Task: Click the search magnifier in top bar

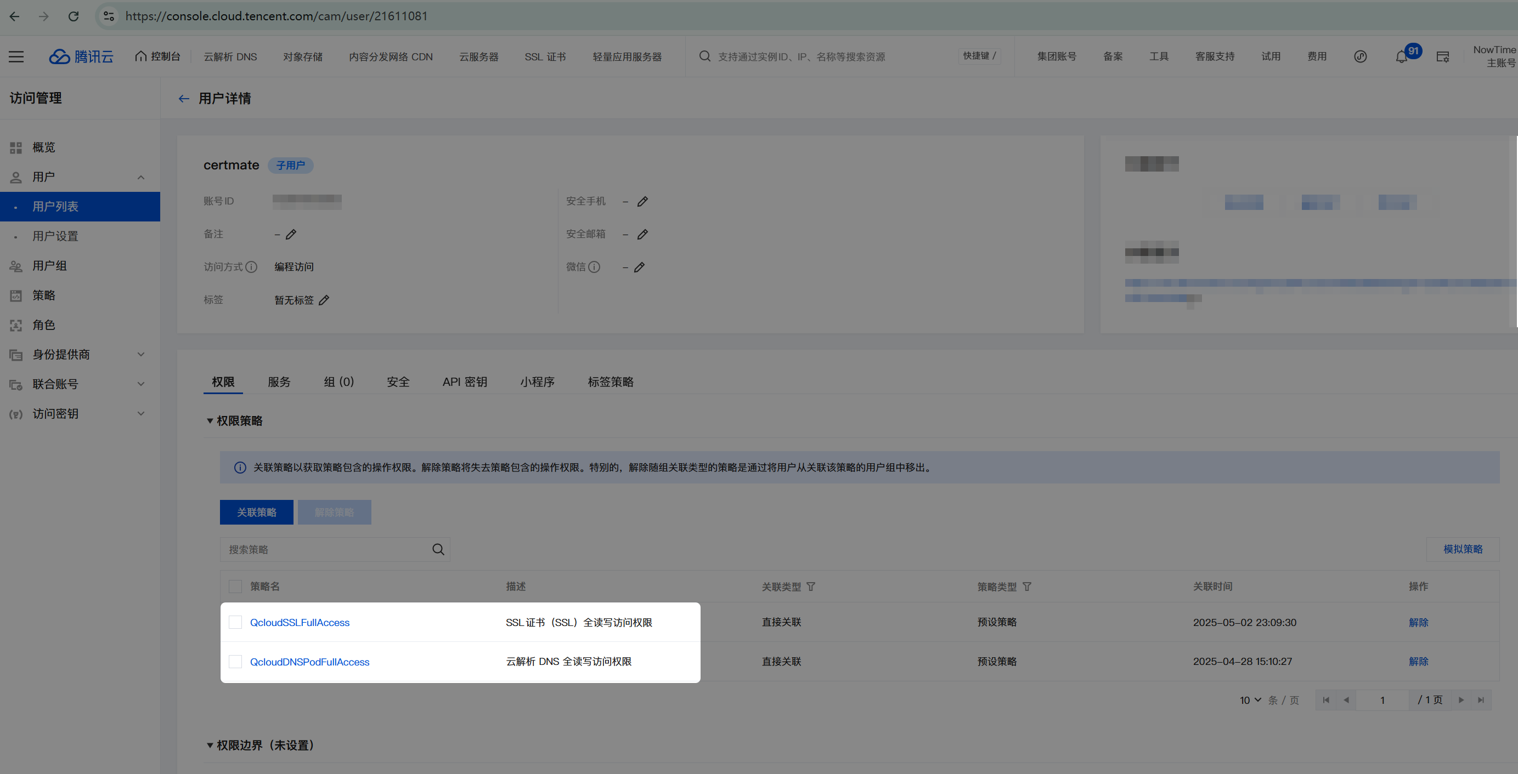Action: pos(705,56)
